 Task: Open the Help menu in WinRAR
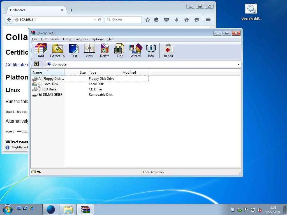pyautogui.click(x=111, y=39)
